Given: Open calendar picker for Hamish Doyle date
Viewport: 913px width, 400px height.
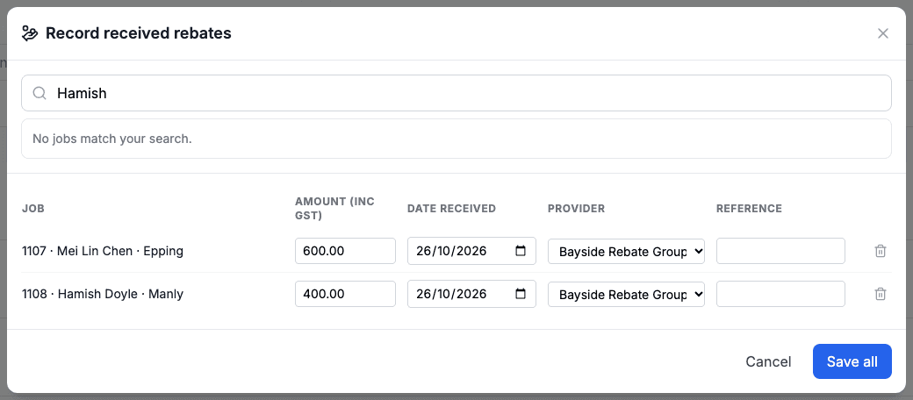Looking at the screenshot, I should (521, 294).
